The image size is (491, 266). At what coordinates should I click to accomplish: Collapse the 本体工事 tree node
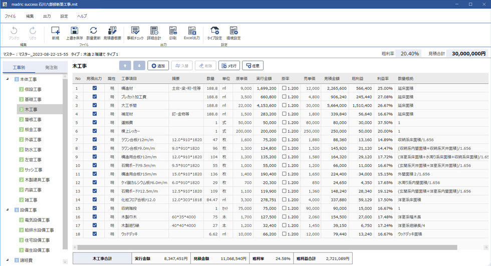click(x=8, y=79)
